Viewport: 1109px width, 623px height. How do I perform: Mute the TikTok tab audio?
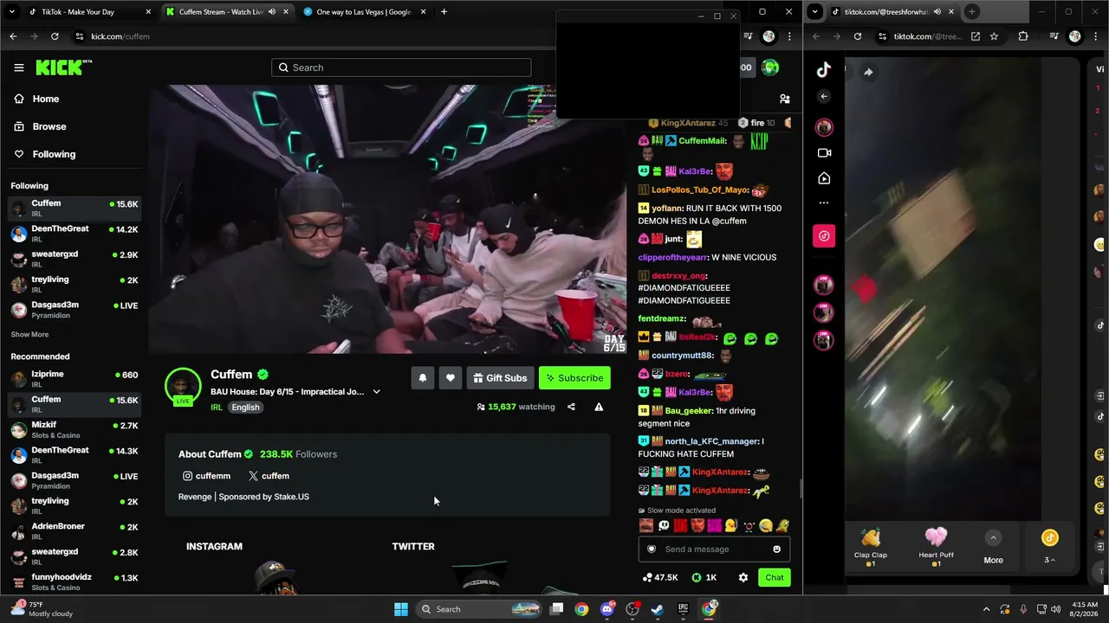click(x=938, y=12)
